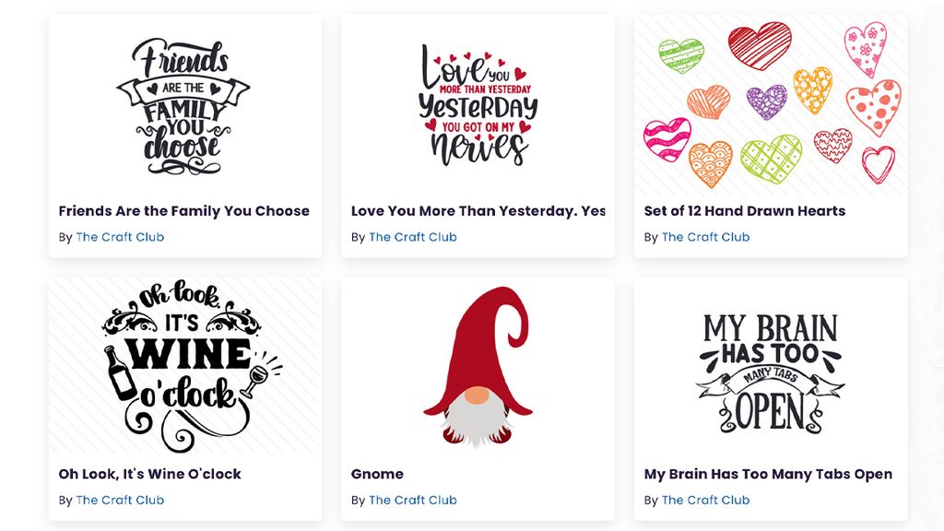
Task: Click the hand drawn hearts preview image
Action: tap(770, 101)
